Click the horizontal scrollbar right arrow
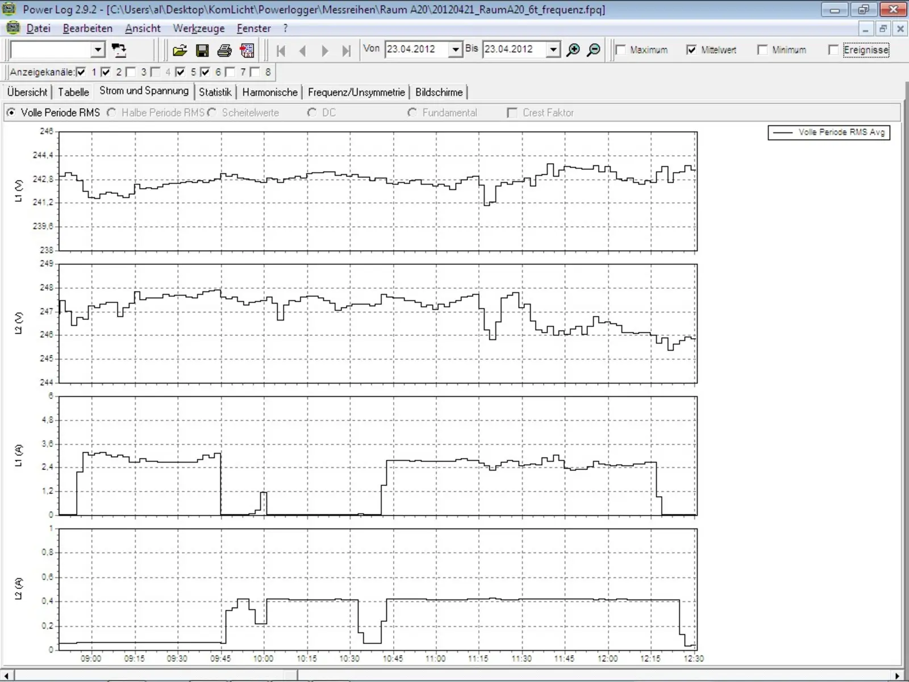 pos(897,676)
